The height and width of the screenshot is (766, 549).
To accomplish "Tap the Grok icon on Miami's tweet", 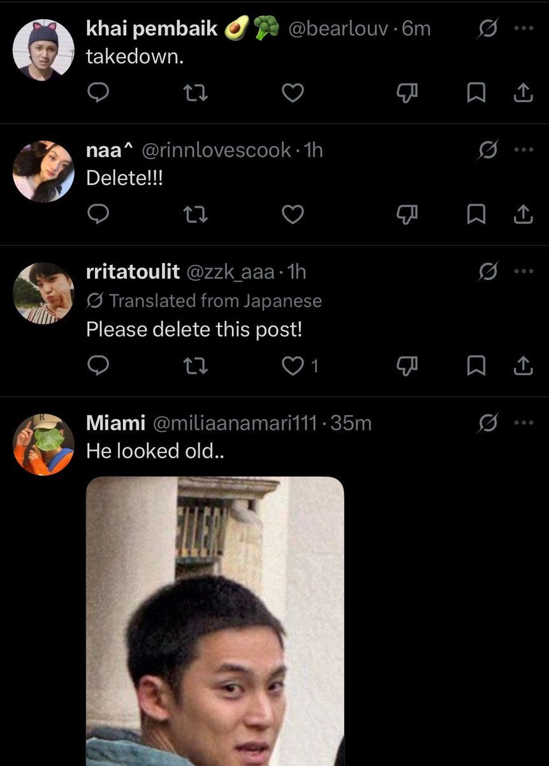I will tap(488, 423).
